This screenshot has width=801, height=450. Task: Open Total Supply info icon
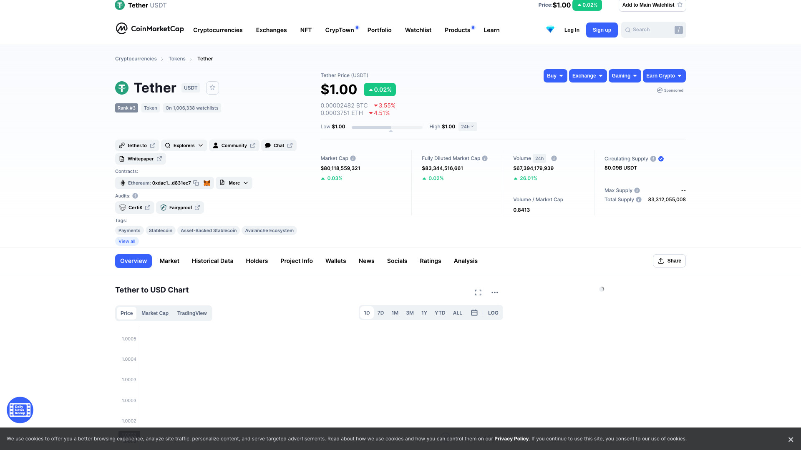pyautogui.click(x=639, y=200)
